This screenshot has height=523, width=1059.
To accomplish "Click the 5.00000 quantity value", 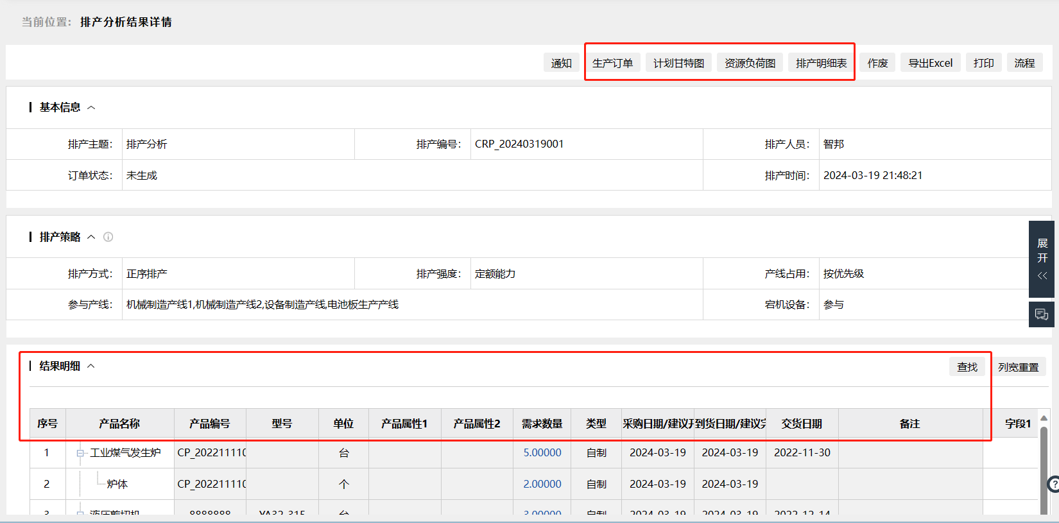I will pos(542,453).
